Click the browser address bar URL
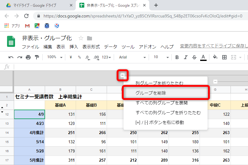This screenshot has height=165, width=248. tap(143, 16)
